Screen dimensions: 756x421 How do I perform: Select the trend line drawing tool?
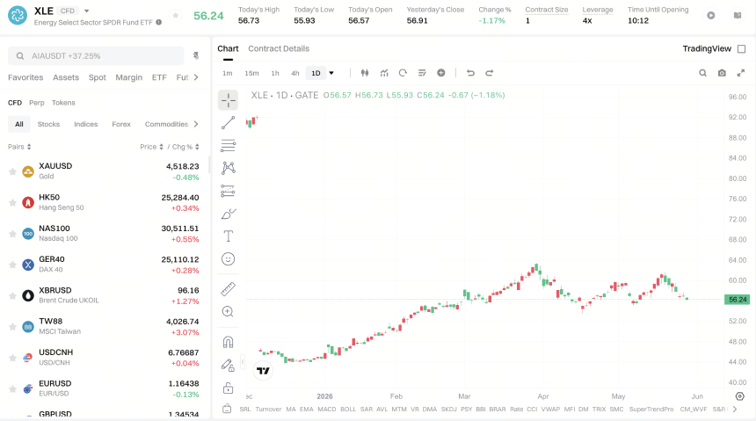[x=228, y=122]
